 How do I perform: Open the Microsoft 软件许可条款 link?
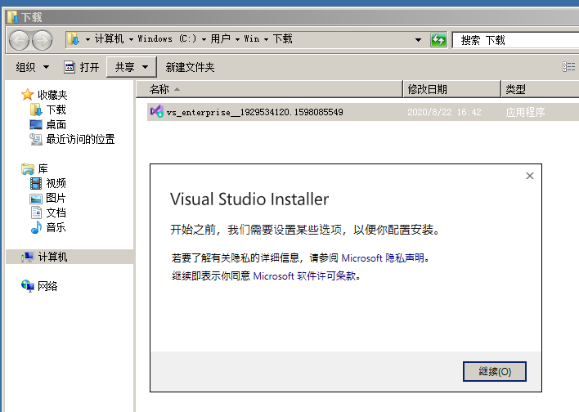304,275
